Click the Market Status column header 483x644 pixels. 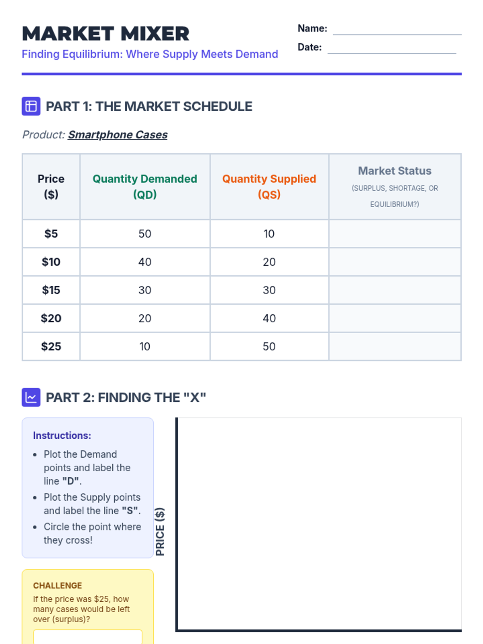tap(394, 171)
